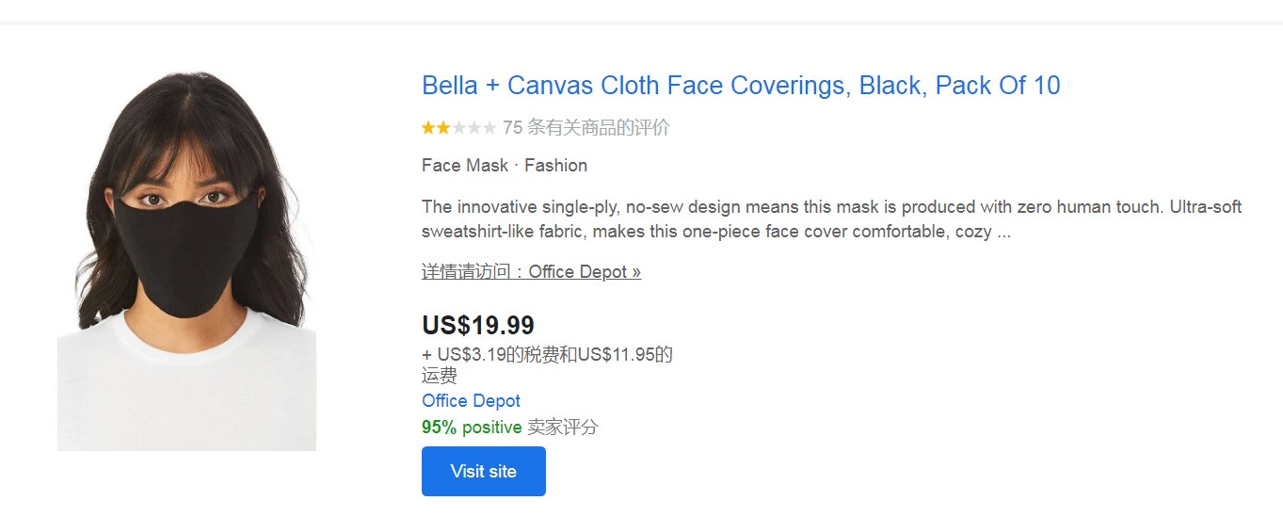Image resolution: width=1283 pixels, height=517 pixels.
Task: Click the black face mask product photo
Action: click(186, 260)
